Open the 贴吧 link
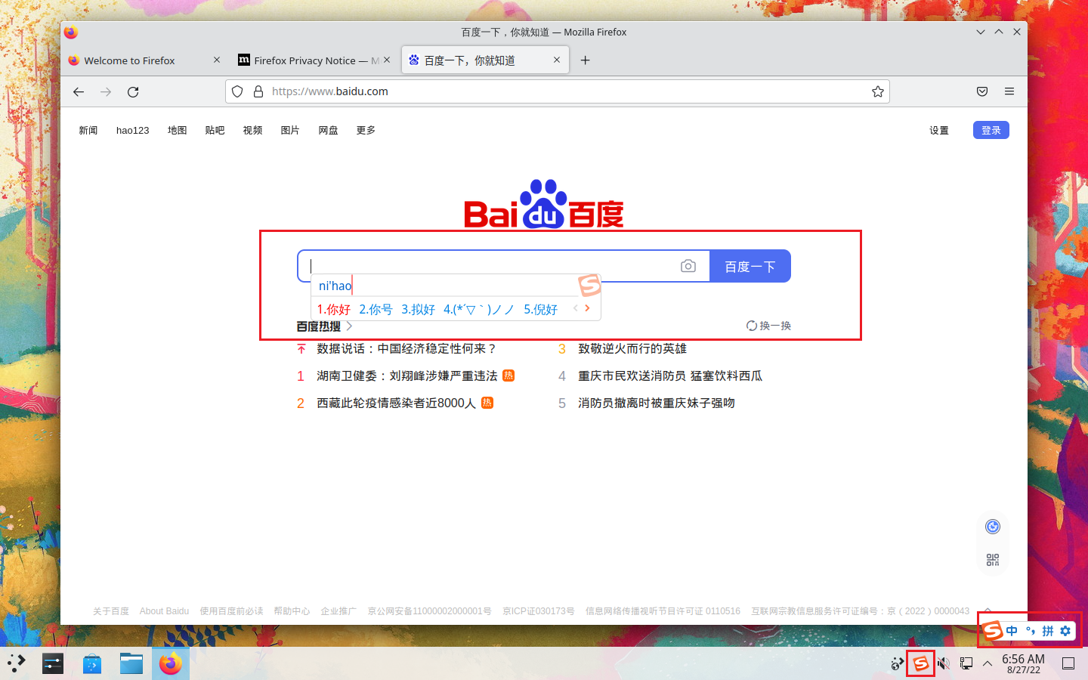The image size is (1088, 680). coord(215,130)
